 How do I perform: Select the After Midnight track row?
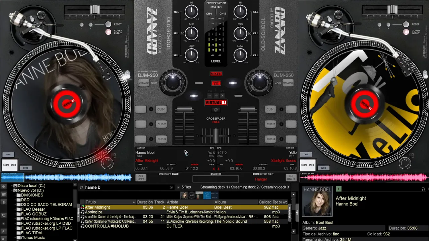coord(184,207)
